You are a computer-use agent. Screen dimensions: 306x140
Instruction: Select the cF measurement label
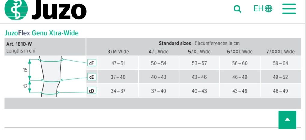pos(92,63)
